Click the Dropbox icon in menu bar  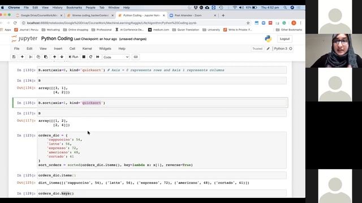tap(196, 7)
